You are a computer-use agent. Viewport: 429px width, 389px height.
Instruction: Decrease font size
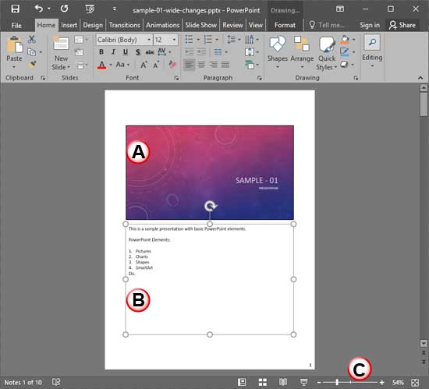point(156,65)
